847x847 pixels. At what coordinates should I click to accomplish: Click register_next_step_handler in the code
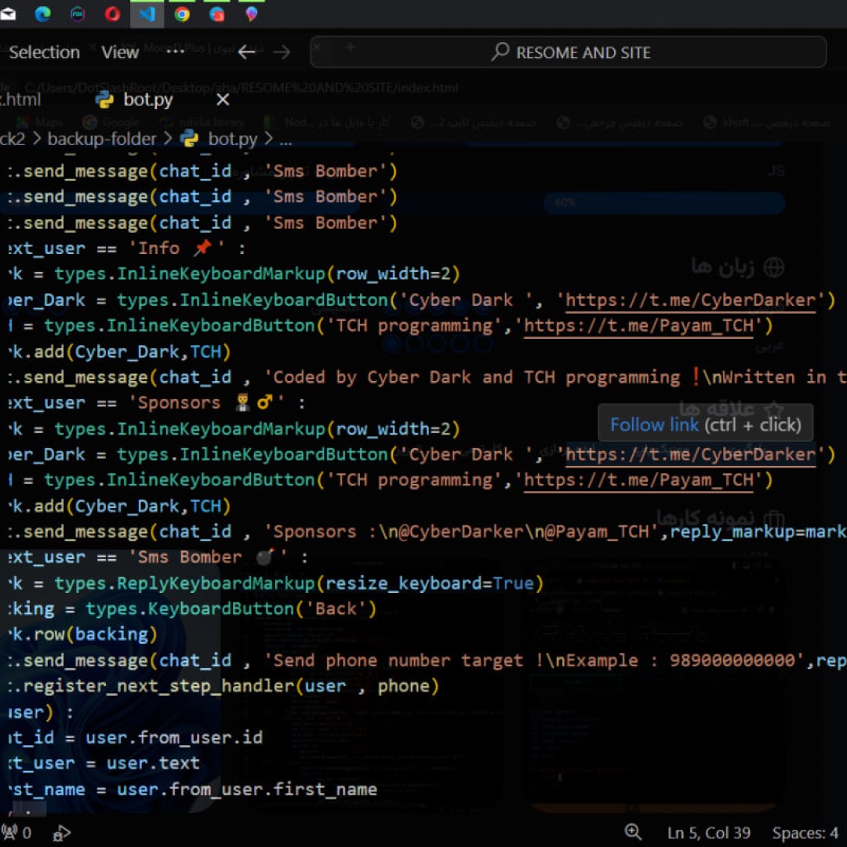point(158,686)
